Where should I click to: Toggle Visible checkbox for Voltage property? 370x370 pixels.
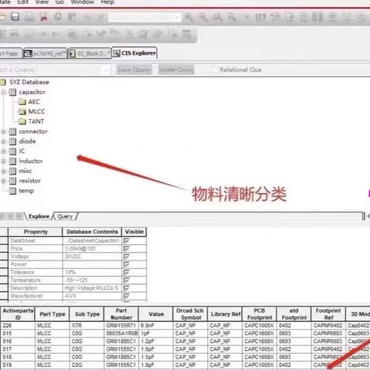pyautogui.click(x=127, y=257)
